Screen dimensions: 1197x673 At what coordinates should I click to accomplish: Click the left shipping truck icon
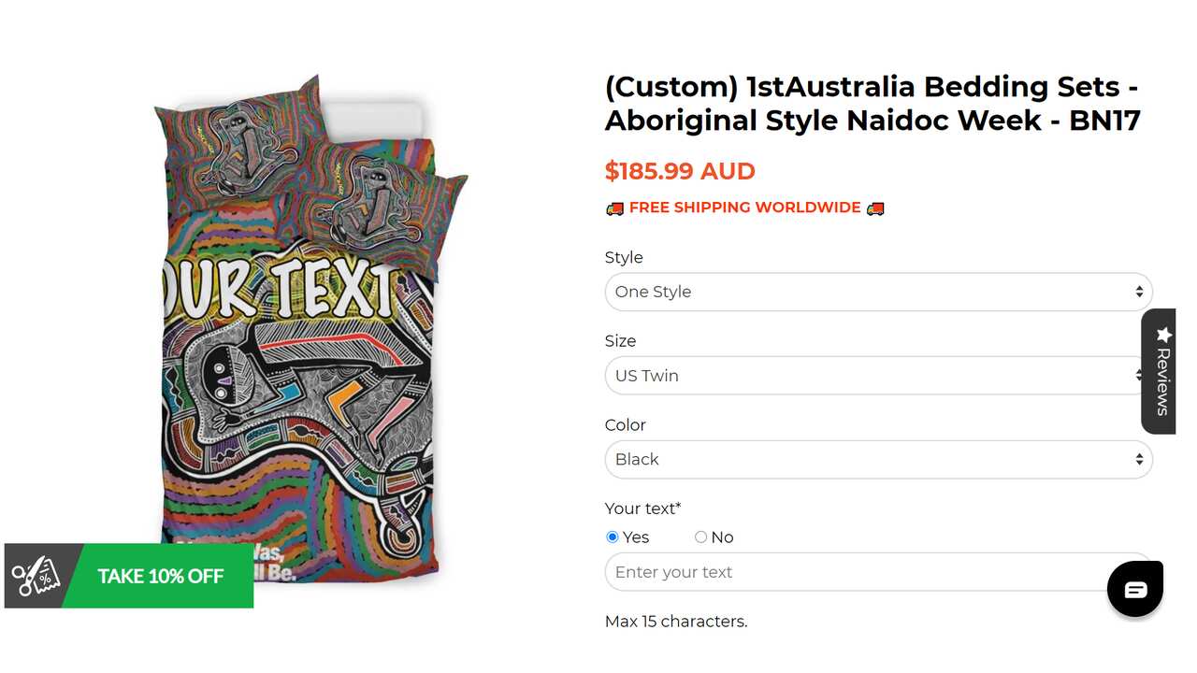click(x=614, y=208)
